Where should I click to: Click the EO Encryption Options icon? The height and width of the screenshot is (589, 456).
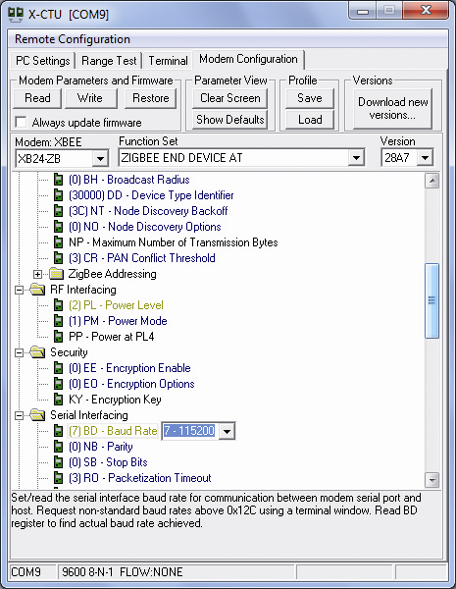point(58,384)
